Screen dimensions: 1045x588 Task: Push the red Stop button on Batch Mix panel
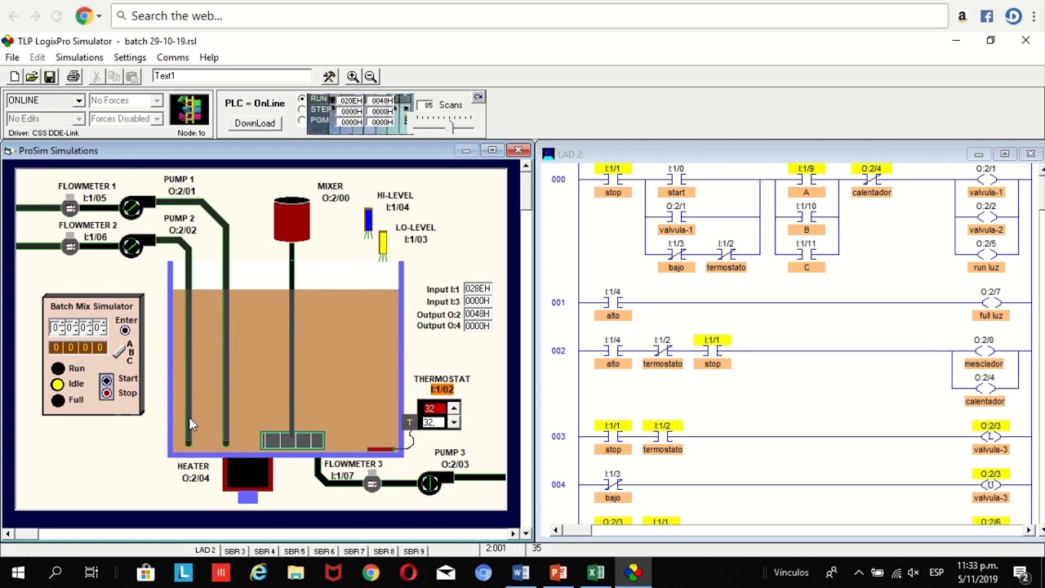pyautogui.click(x=107, y=394)
